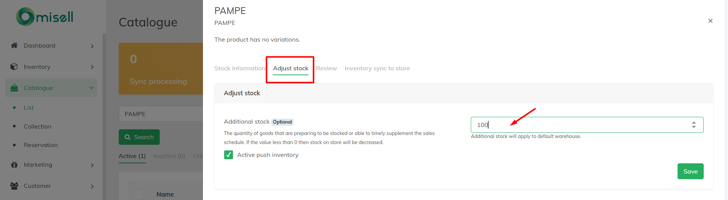Increase Additional stock with the stepper arrows
Viewport: 728px width, 200px height.
693,122
